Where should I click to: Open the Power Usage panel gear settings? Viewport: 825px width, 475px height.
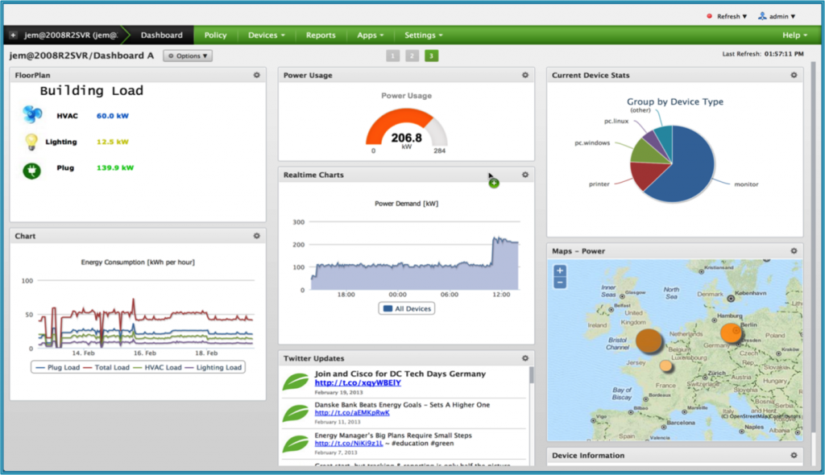[524, 75]
